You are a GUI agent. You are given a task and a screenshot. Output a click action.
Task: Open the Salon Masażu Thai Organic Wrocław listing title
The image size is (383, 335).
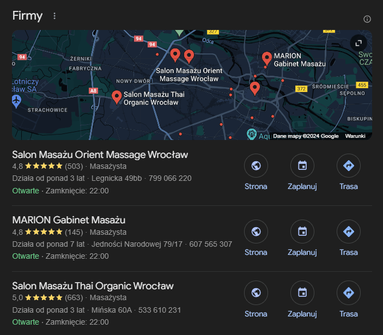[93, 286]
